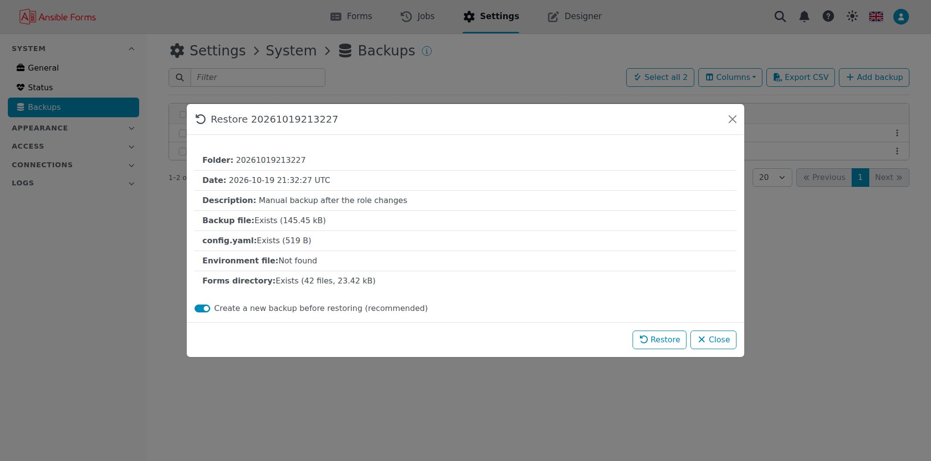Click Add backup button
This screenshot has width=931, height=461.
874,77
